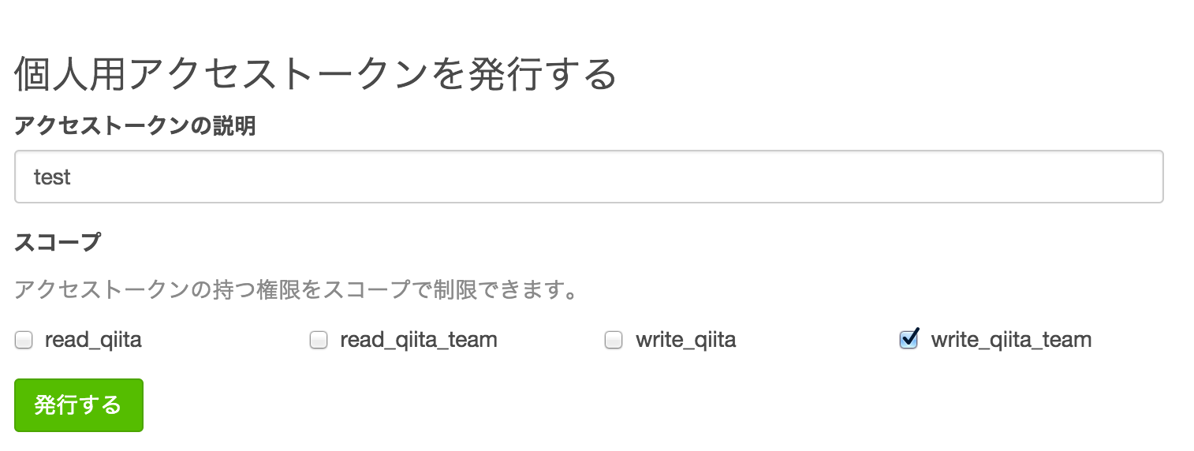The height and width of the screenshot is (451, 1194).
Task: Click the empty box left of read_qiita_team
Action: click(319, 341)
